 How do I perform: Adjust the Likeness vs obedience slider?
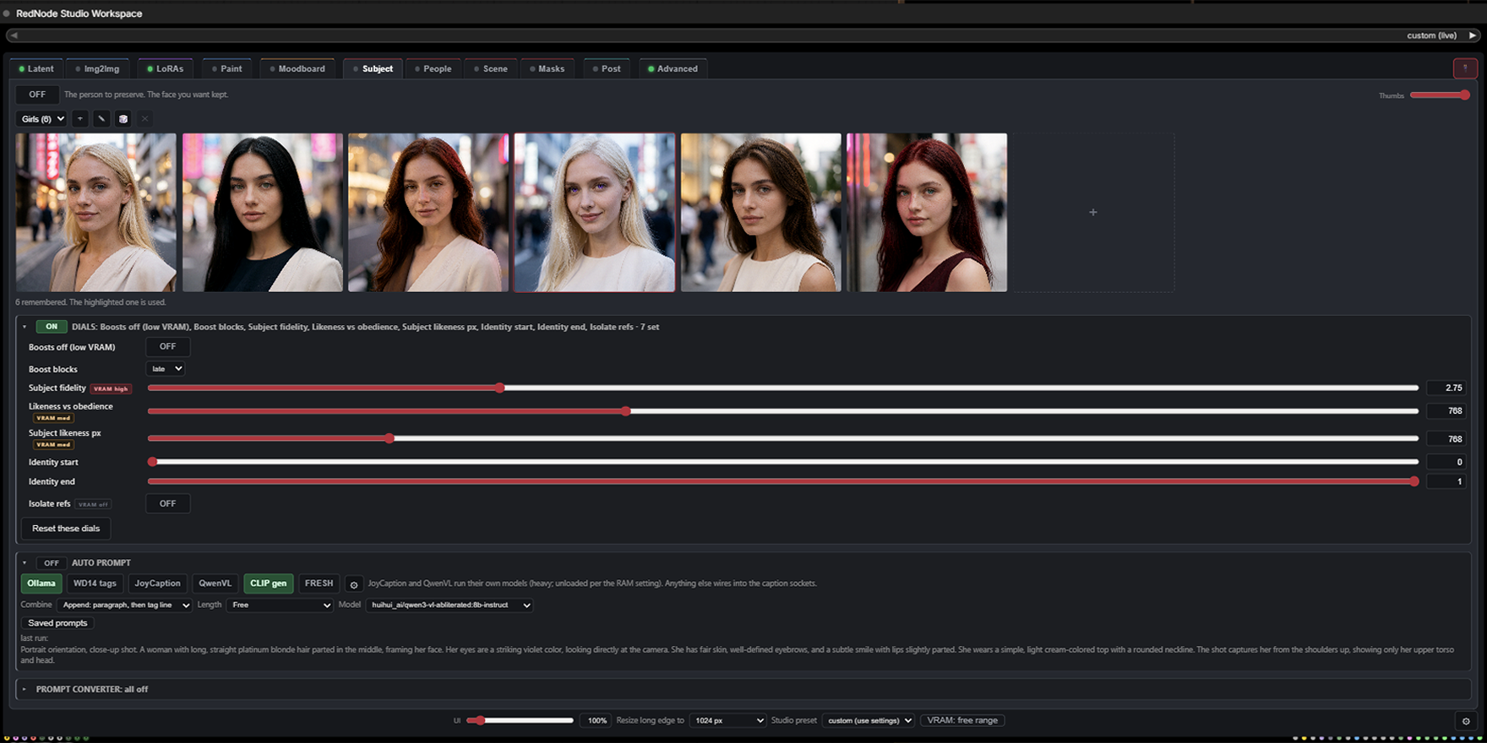(783, 411)
